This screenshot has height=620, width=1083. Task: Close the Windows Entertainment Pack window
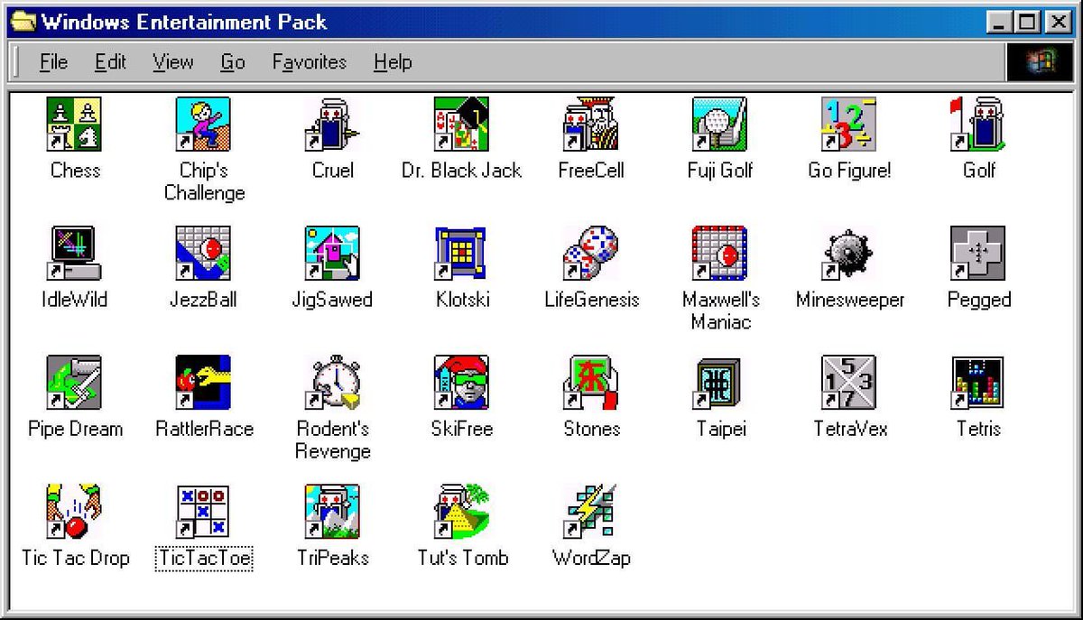coord(1058,22)
